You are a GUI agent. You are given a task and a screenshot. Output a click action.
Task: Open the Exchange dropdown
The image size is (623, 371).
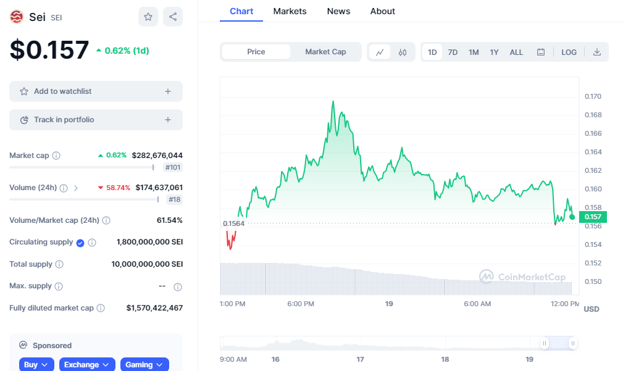[87, 365]
